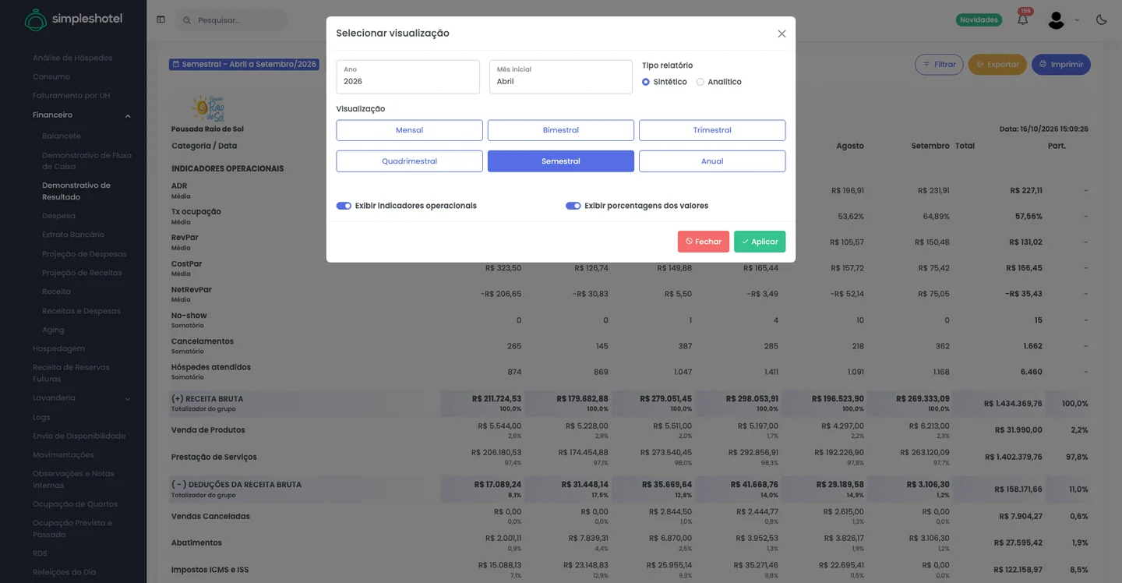1122x583 pixels.
Task: Open the user avatar menu
Action: [1056, 20]
